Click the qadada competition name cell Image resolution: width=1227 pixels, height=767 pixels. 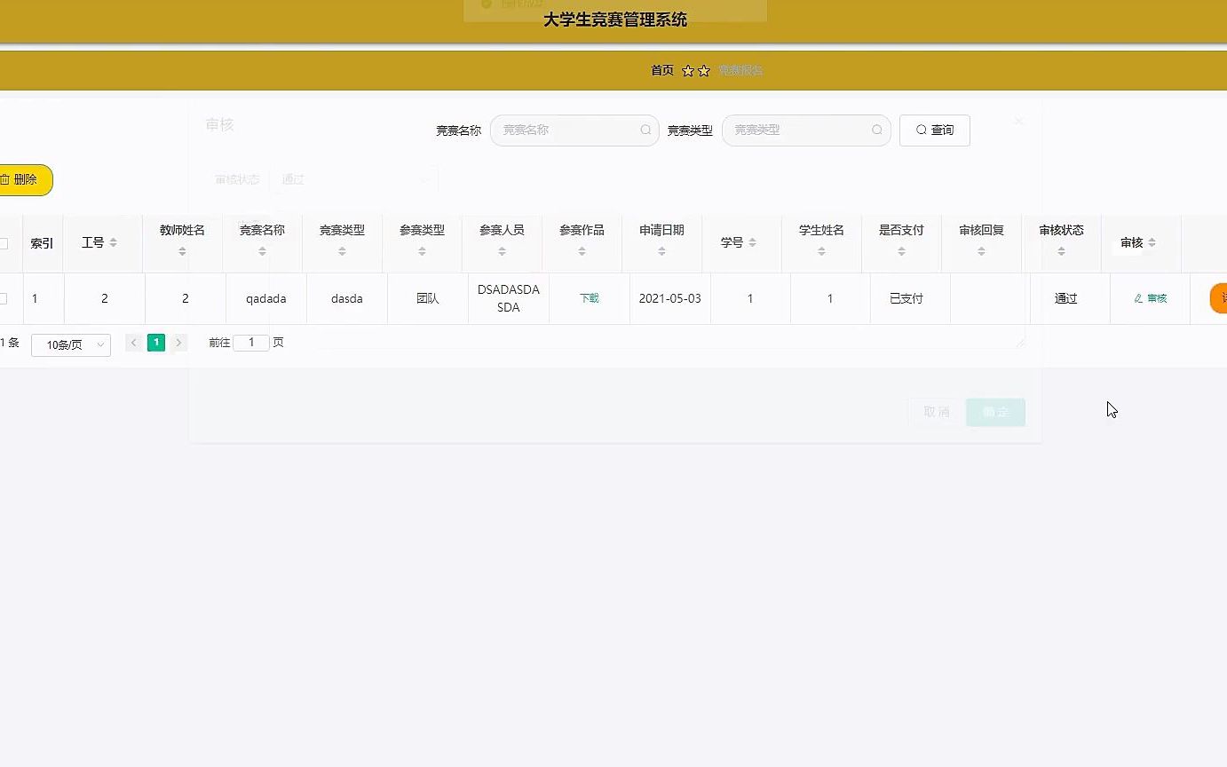point(266,299)
